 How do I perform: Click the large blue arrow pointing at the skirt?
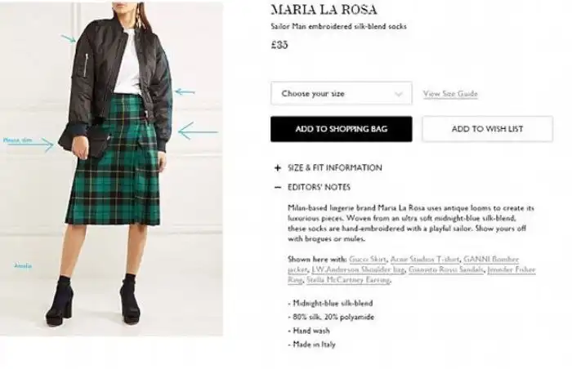pos(198,131)
